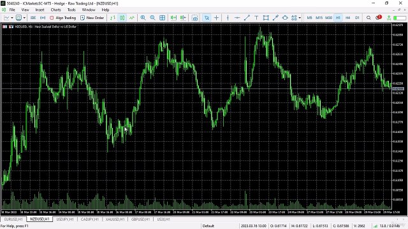This screenshot has height=229, width=408.
Task: Click the Default profile in status bar
Action: pos(208,226)
